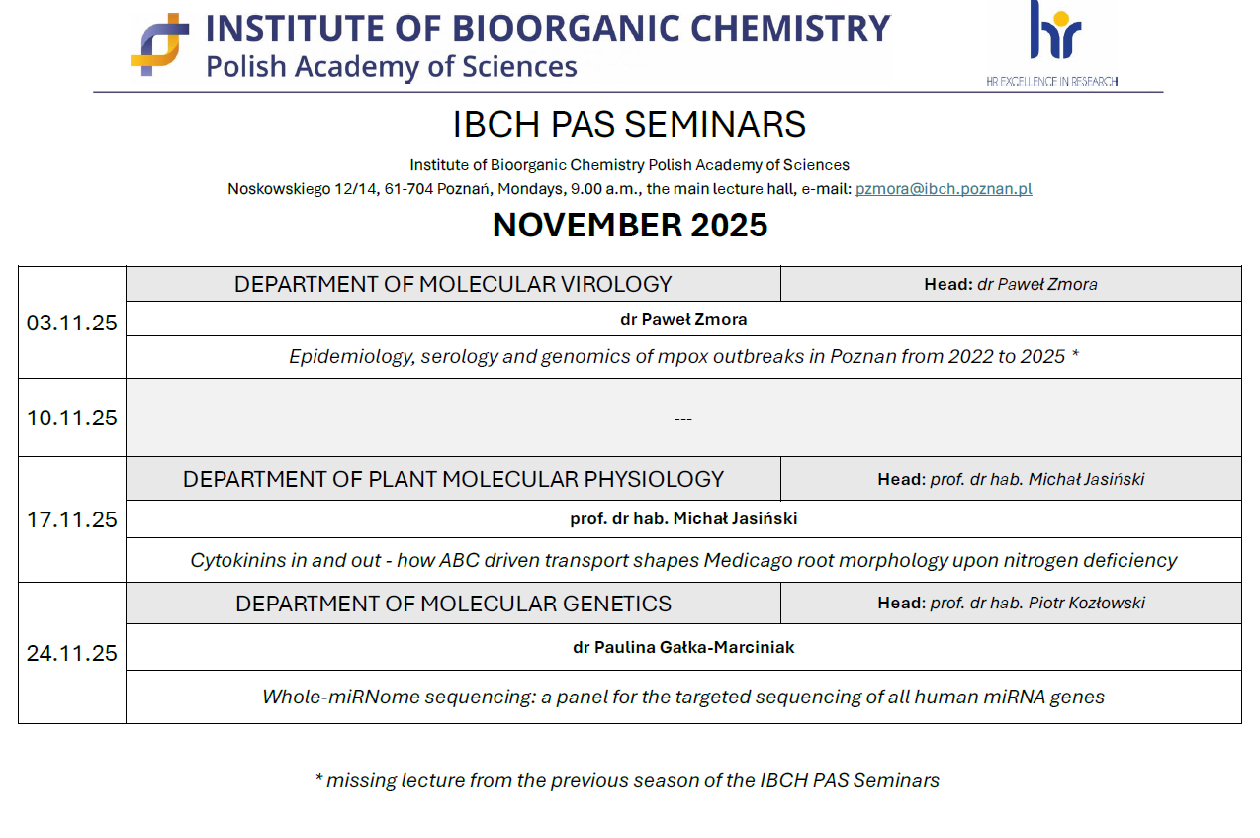This screenshot has width=1260, height=838.
Task: Select the 10.11.25 date cell
Action: coord(72,418)
